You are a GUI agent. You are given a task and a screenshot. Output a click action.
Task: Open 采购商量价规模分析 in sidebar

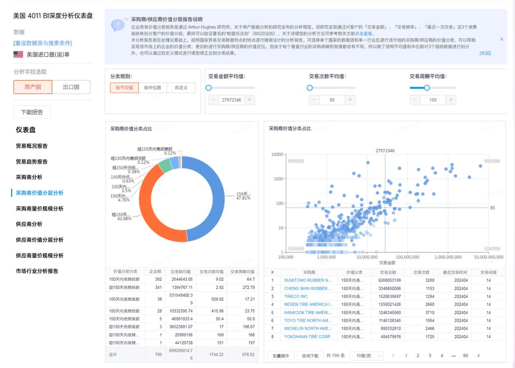pyautogui.click(x=40, y=209)
